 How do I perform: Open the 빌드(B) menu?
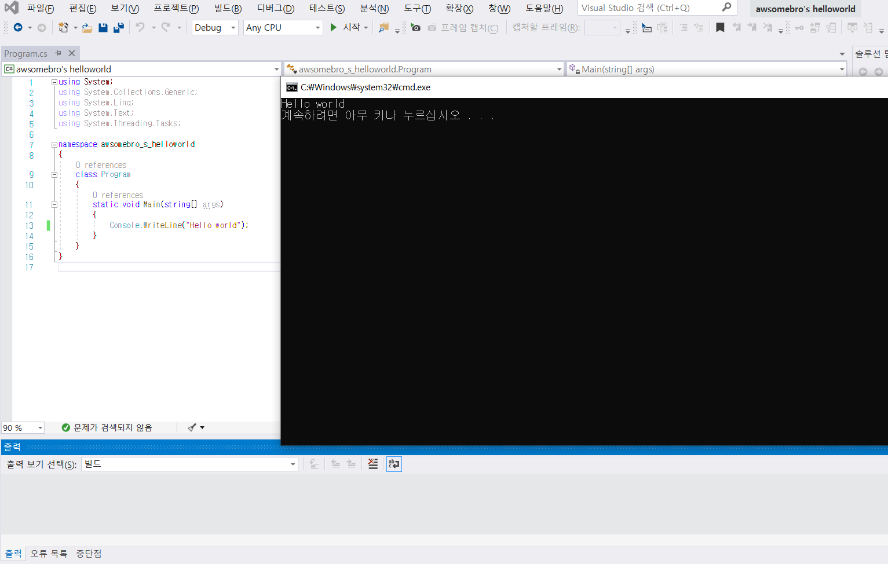click(x=228, y=8)
